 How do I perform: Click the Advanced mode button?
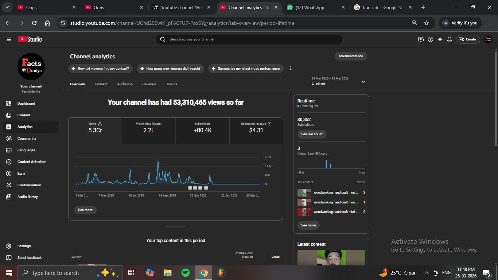350,56
